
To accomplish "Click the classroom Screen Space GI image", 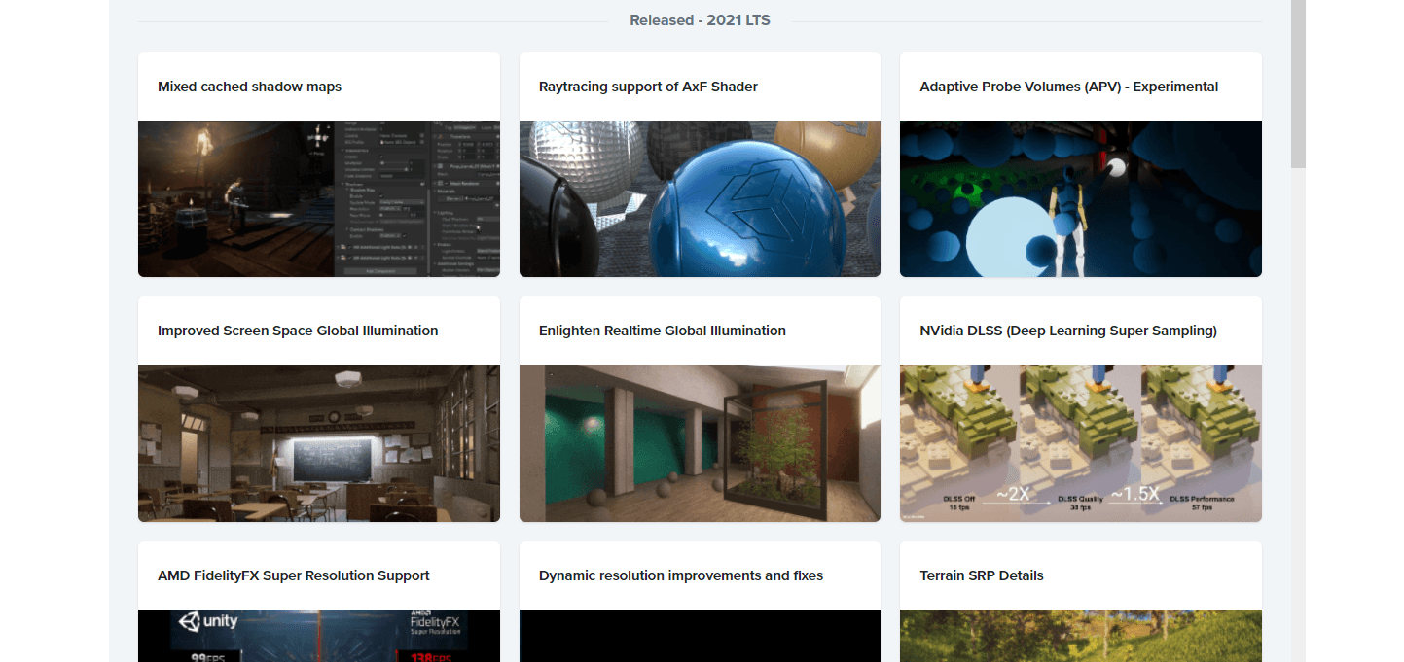I will [x=319, y=443].
